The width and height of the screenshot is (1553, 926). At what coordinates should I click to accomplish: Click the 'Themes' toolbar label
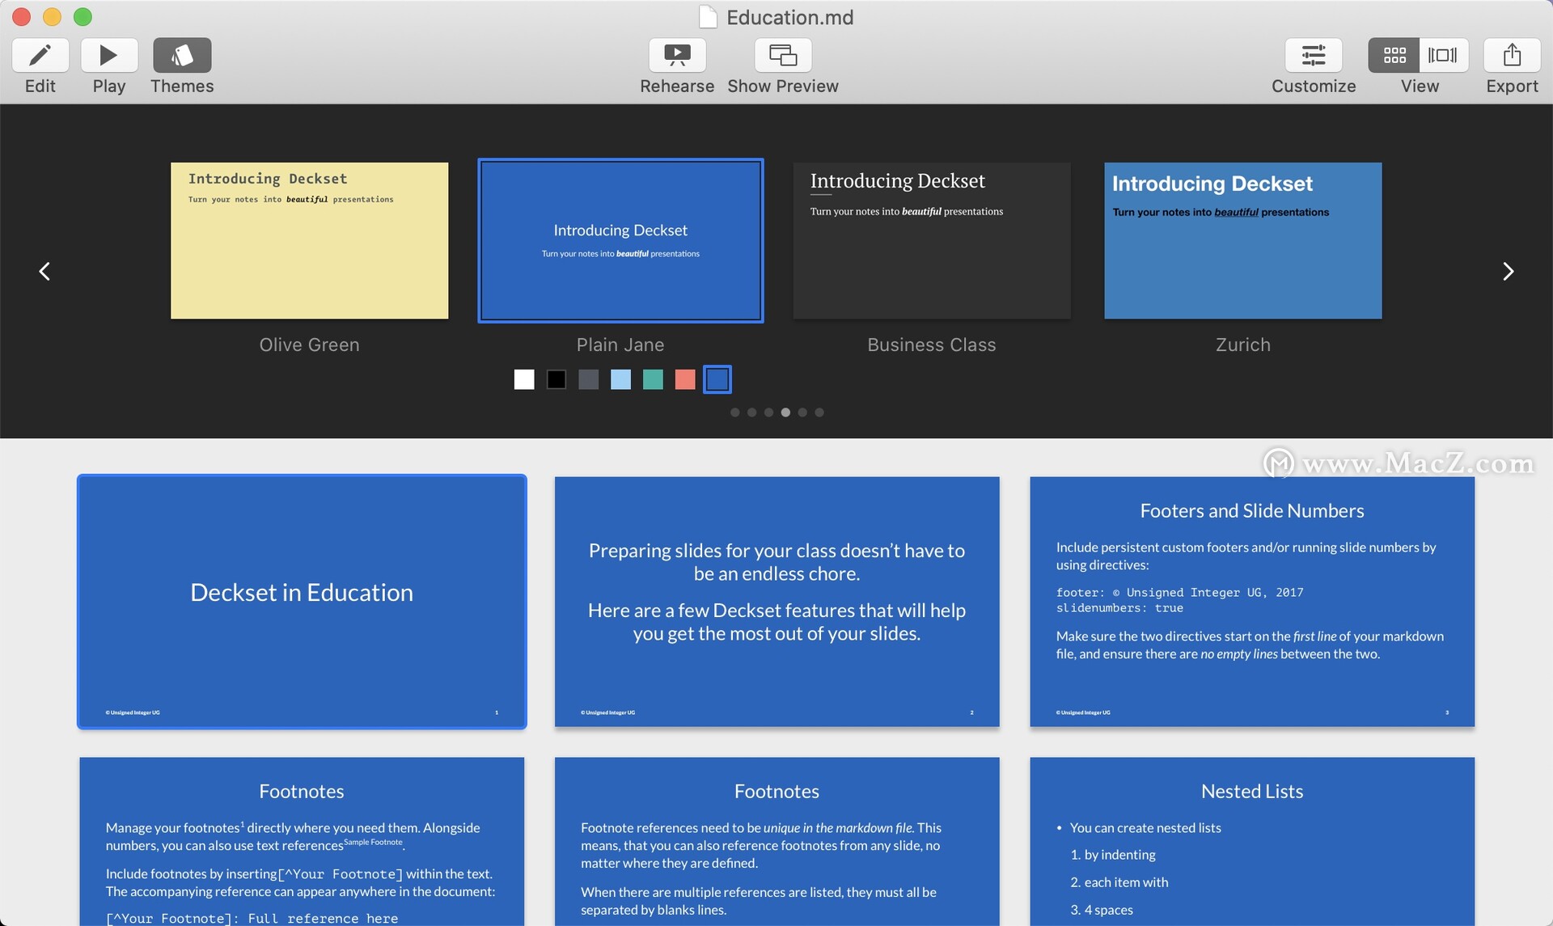(182, 86)
